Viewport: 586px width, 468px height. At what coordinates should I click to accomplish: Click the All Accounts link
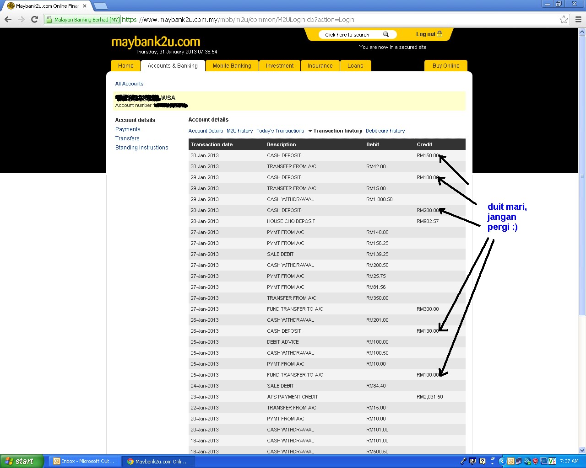[129, 84]
